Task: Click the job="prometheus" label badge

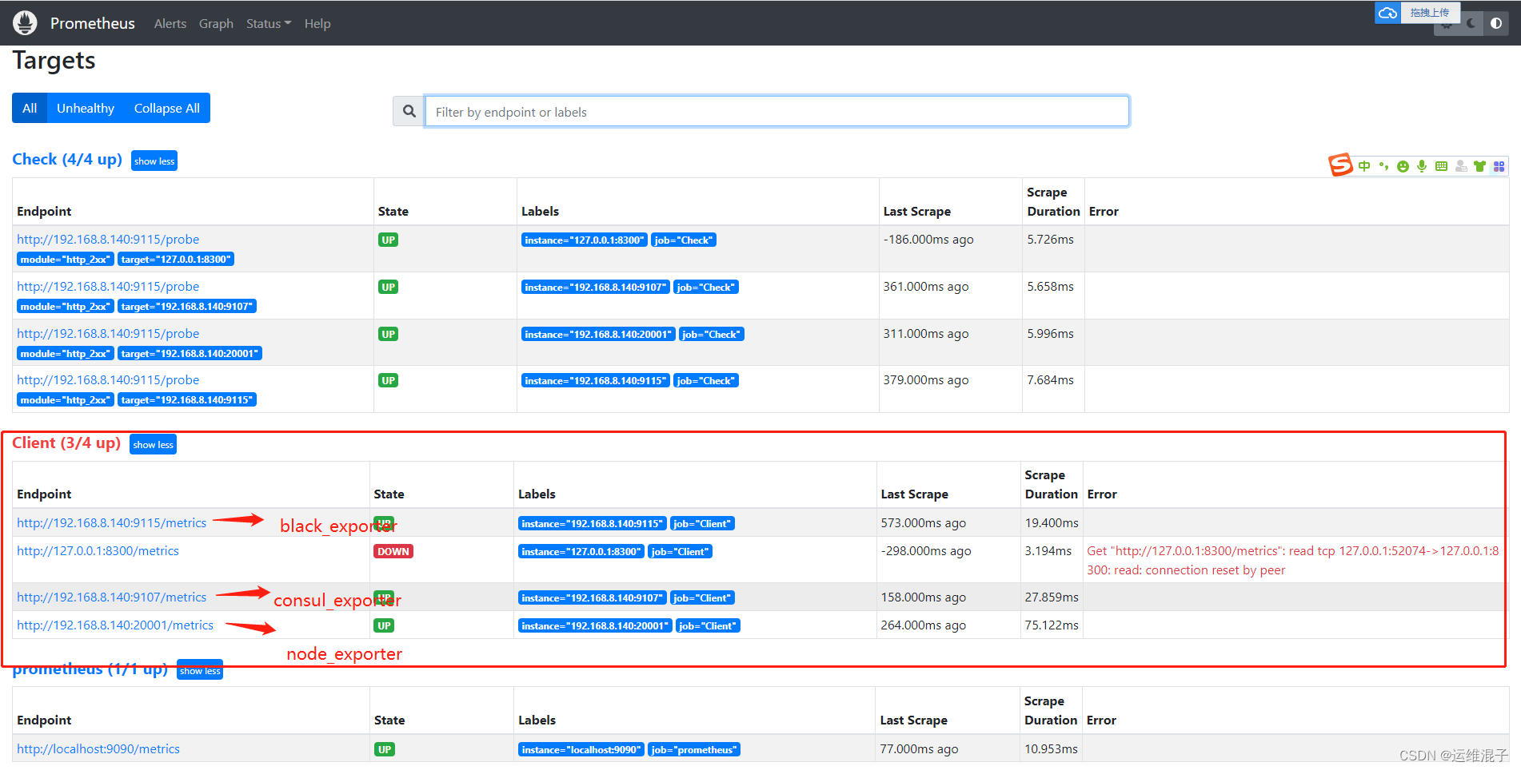Action: point(694,749)
